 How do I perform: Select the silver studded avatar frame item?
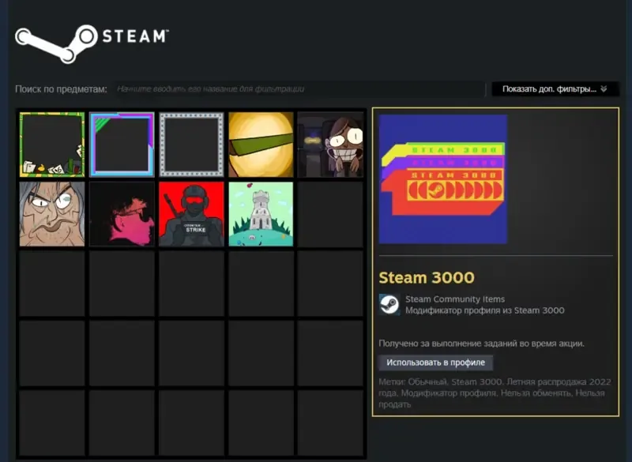point(191,145)
